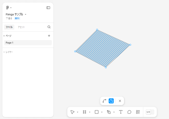Screen dimensions: 169x119
Task: Collapse the sidebar with the panel icon
Action: coord(48,8)
